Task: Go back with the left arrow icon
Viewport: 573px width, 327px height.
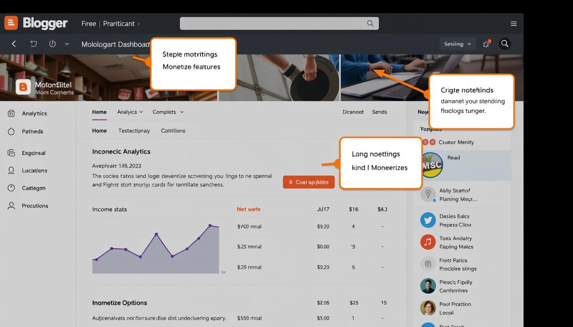Action: point(14,44)
